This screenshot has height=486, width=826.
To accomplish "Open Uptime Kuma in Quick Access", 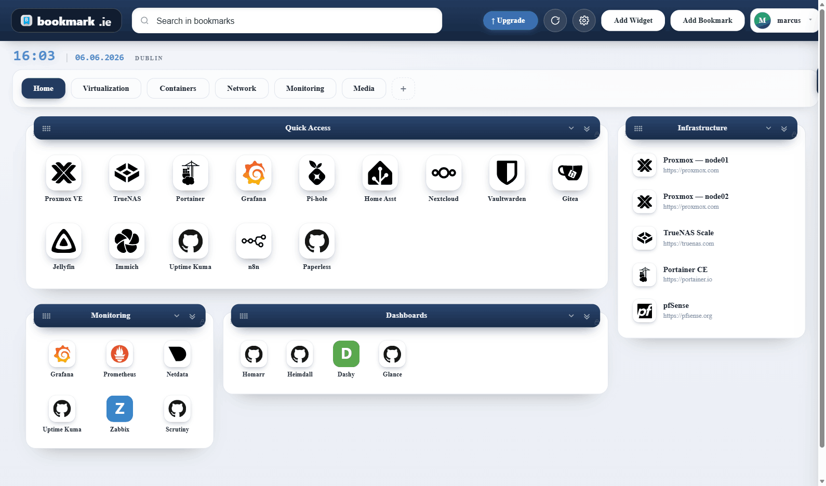I will click(190, 241).
